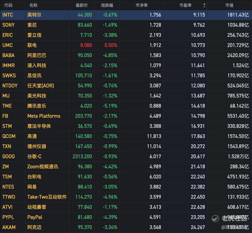252x233 pixels.
Task: Open the Meta Platforms stock name
Action: [44, 116]
